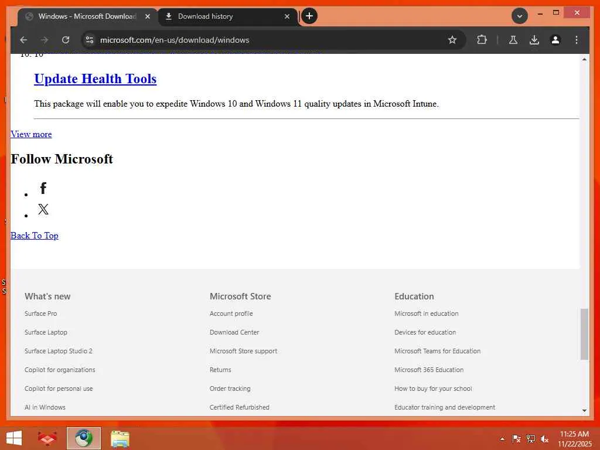Open the Certified Refurbished link
Image resolution: width=600 pixels, height=450 pixels.
tap(239, 407)
